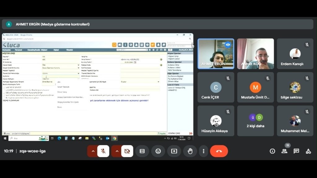Select the AHMET ERGİN video tile
This screenshot has height=178, width=317.
tap(216, 54)
